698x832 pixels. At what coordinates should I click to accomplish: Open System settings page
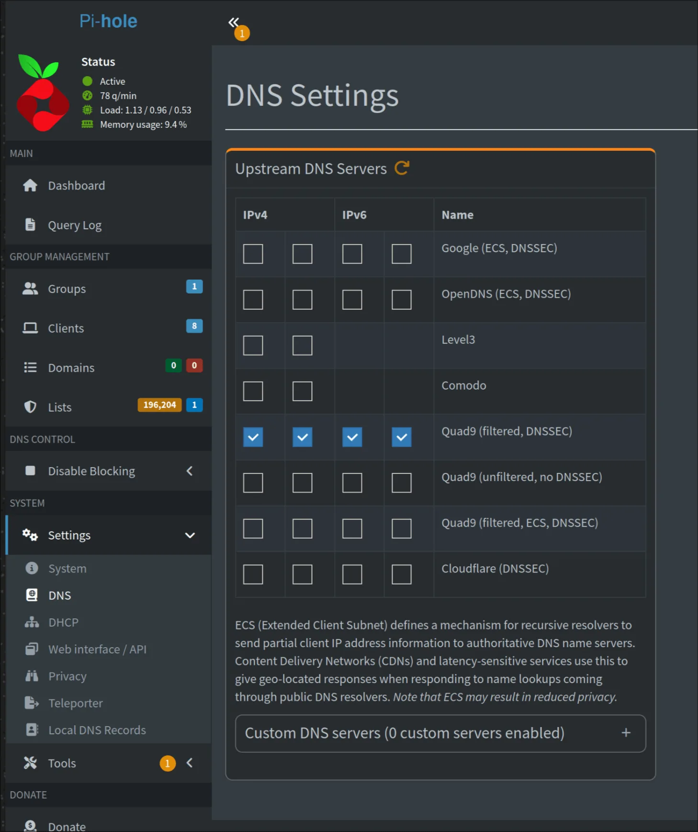point(108,568)
